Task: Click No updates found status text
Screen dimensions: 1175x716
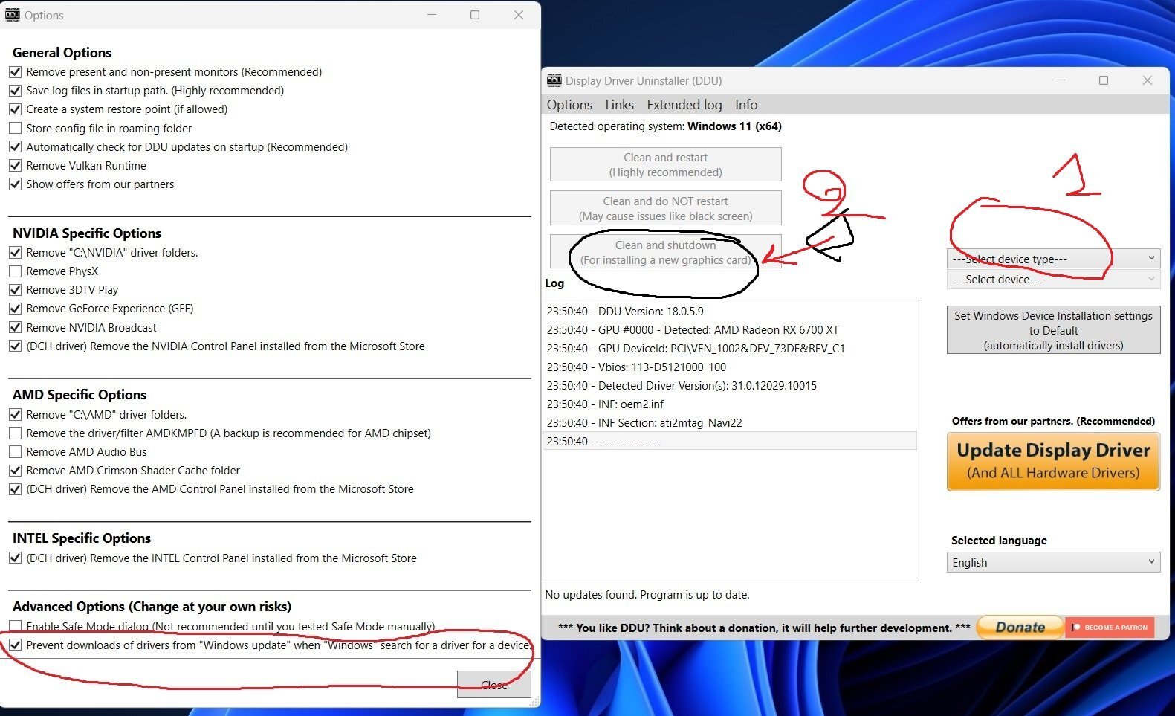Action: point(647,595)
